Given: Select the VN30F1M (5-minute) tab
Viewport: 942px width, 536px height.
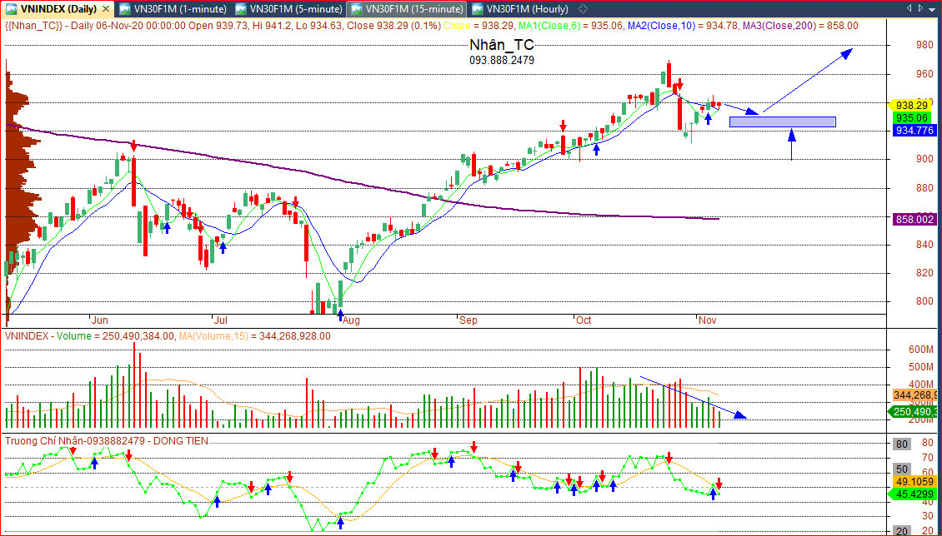Looking at the screenshot, I should coord(289,9).
